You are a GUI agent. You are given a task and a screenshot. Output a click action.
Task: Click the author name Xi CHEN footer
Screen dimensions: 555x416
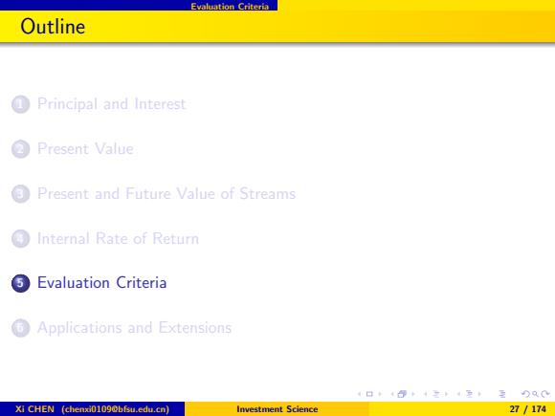34,409
